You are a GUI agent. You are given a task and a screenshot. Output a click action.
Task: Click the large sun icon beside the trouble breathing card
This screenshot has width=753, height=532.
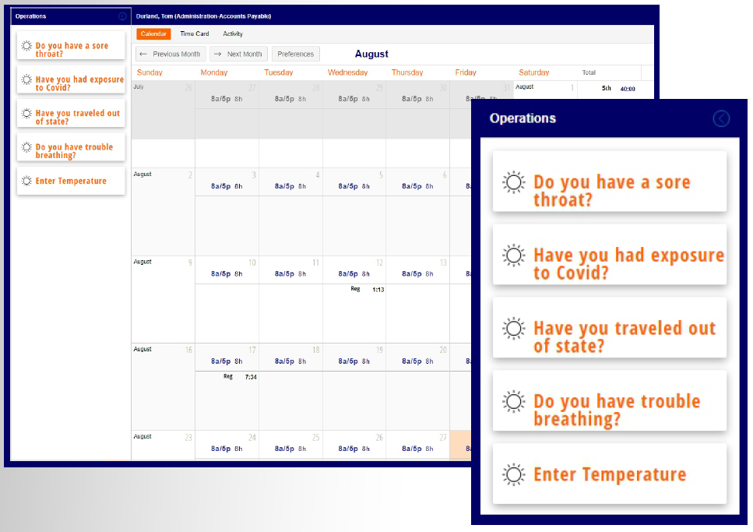514,402
